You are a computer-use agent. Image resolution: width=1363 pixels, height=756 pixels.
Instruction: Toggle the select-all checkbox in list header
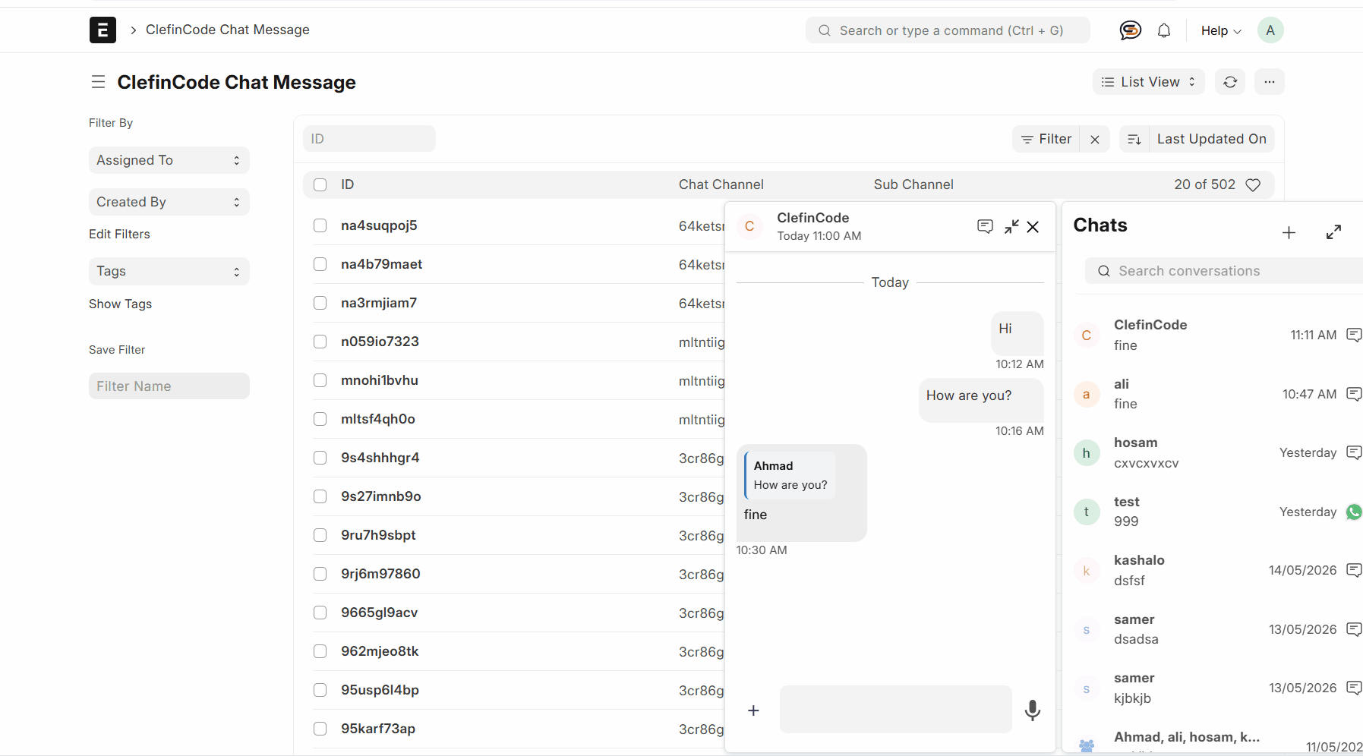(320, 184)
